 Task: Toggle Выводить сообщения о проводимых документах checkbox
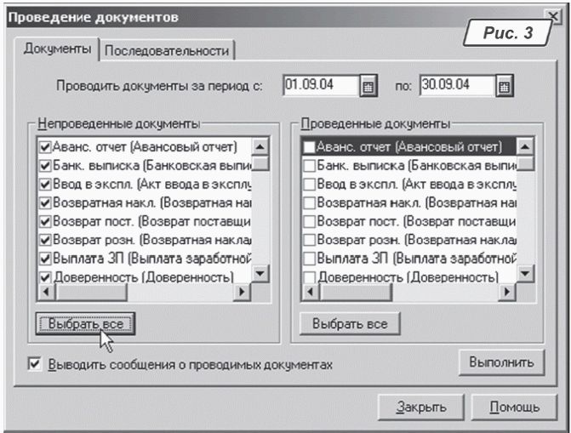click(34, 365)
